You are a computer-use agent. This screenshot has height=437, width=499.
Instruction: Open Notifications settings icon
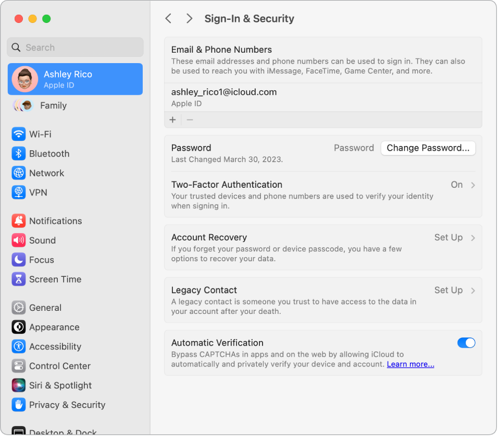pos(18,221)
